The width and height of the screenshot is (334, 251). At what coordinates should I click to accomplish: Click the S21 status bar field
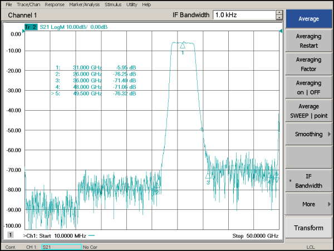click(x=62, y=247)
